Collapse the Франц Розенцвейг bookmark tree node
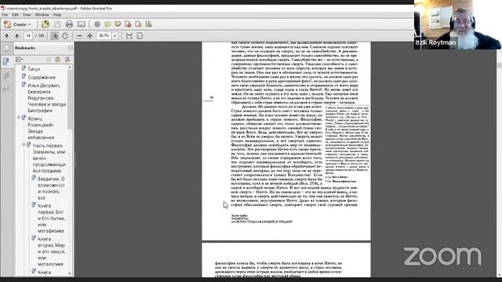 [19, 117]
